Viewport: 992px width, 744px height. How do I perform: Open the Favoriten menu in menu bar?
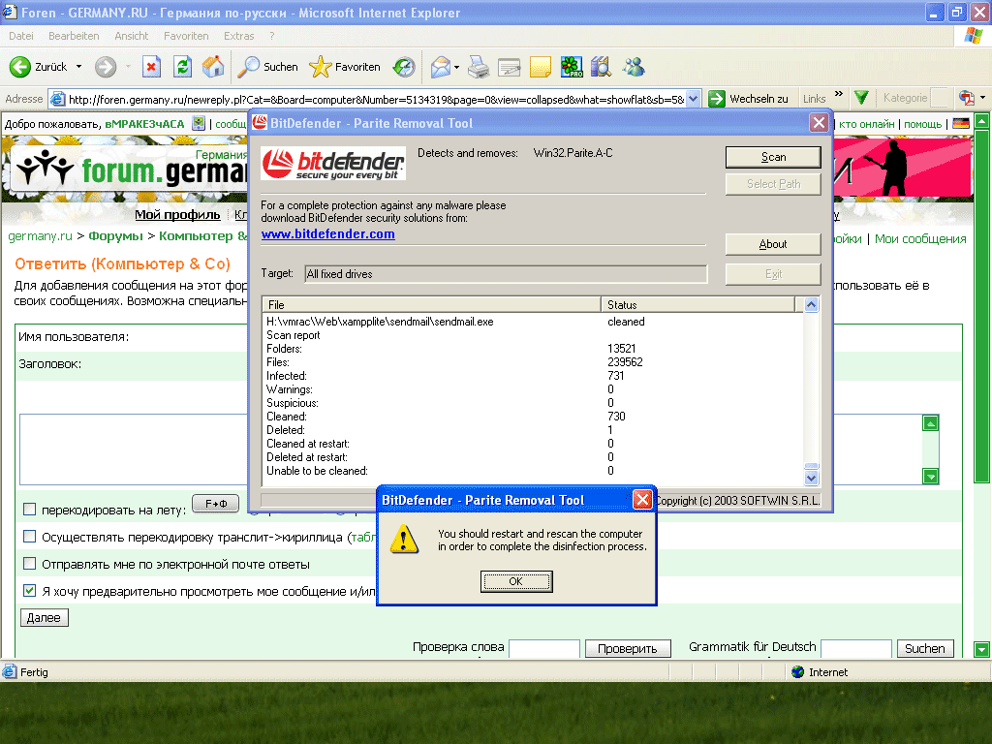click(x=186, y=36)
